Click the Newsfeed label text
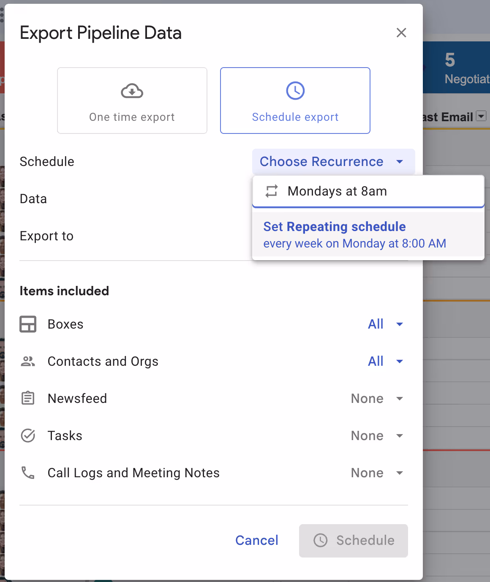 pyautogui.click(x=77, y=399)
